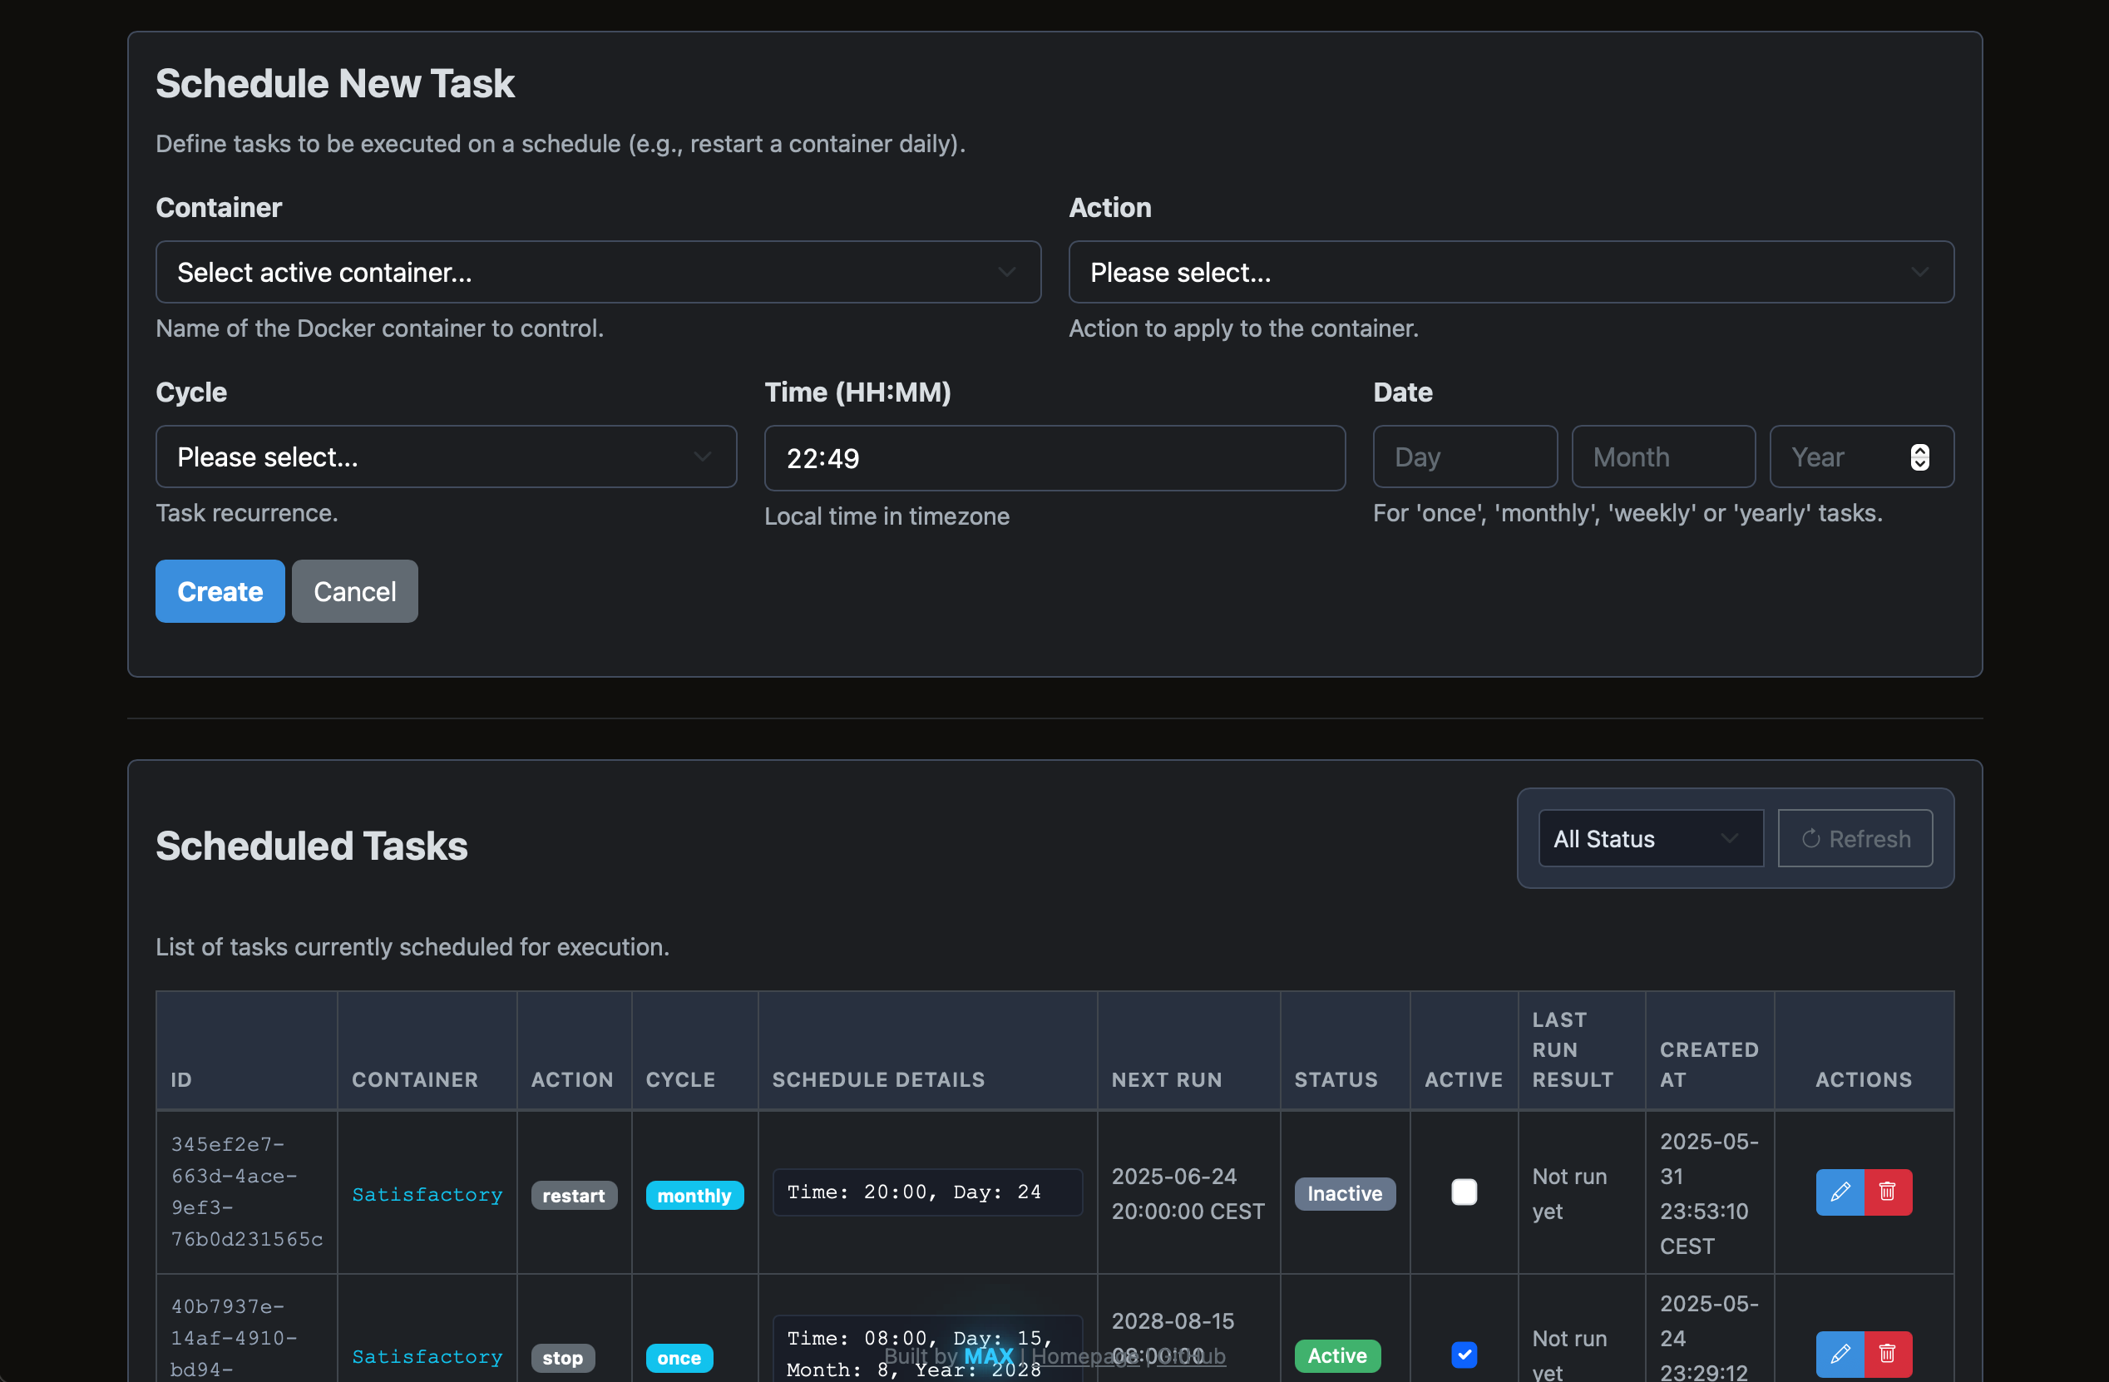Click the 'Scheduled Tasks' heading
This screenshot has width=2109, height=1382.
tap(312, 845)
